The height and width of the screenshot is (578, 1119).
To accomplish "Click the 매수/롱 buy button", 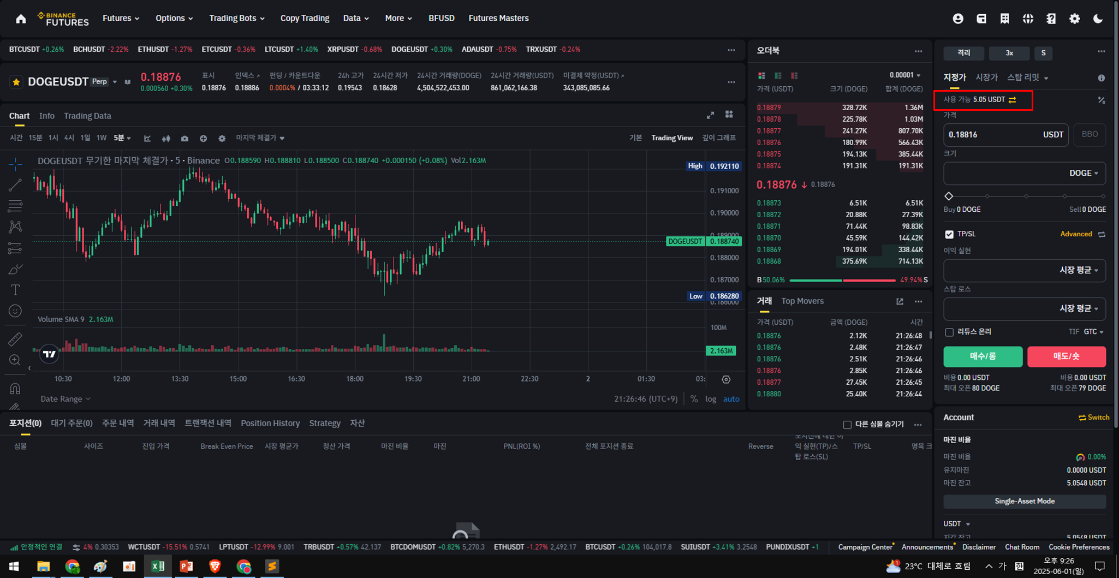I will pos(983,356).
